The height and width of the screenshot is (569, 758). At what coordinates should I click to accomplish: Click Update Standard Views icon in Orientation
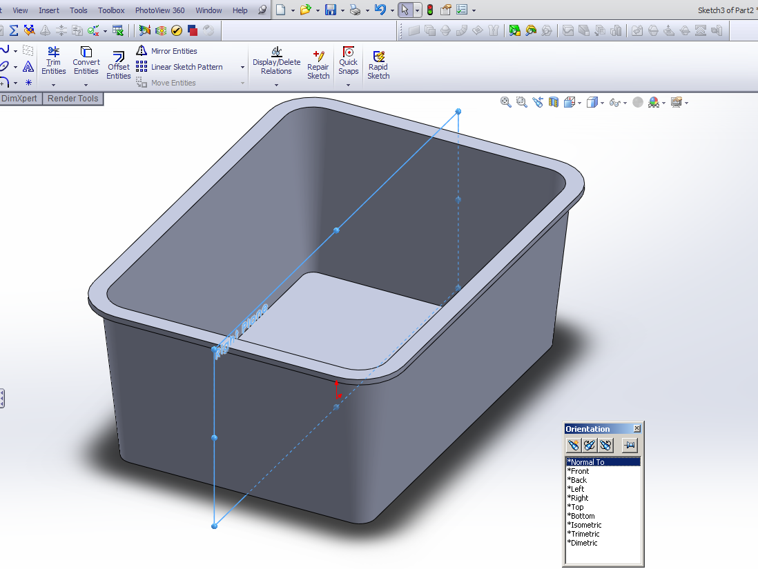point(590,445)
